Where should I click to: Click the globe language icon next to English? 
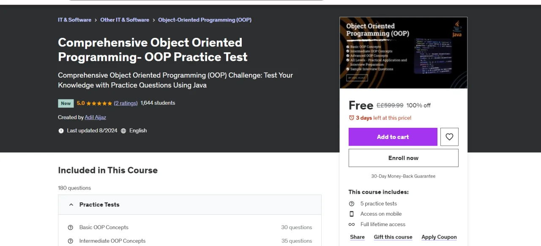[x=123, y=131]
